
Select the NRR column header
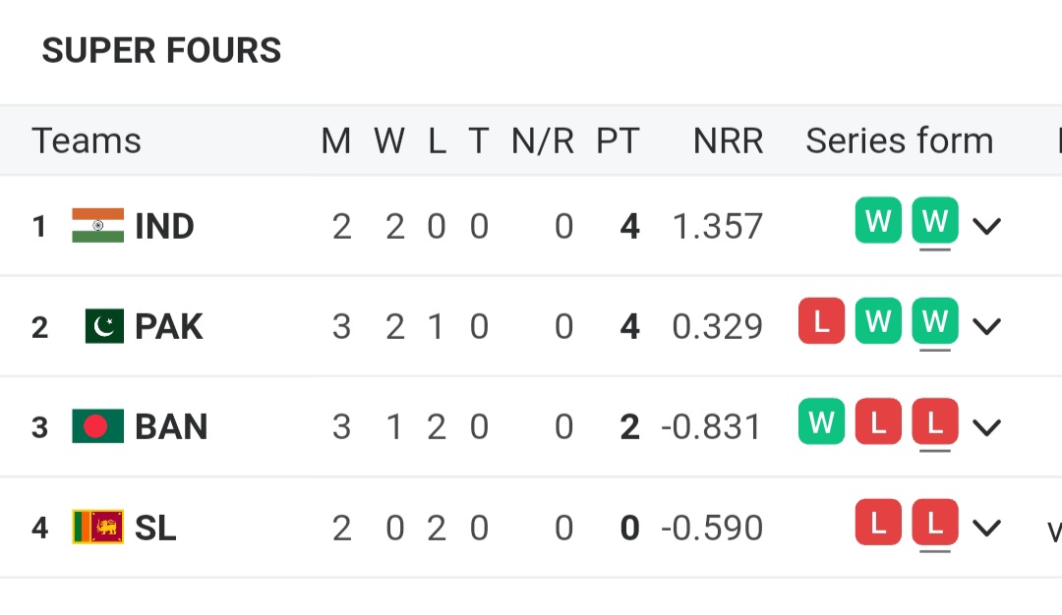coord(728,141)
